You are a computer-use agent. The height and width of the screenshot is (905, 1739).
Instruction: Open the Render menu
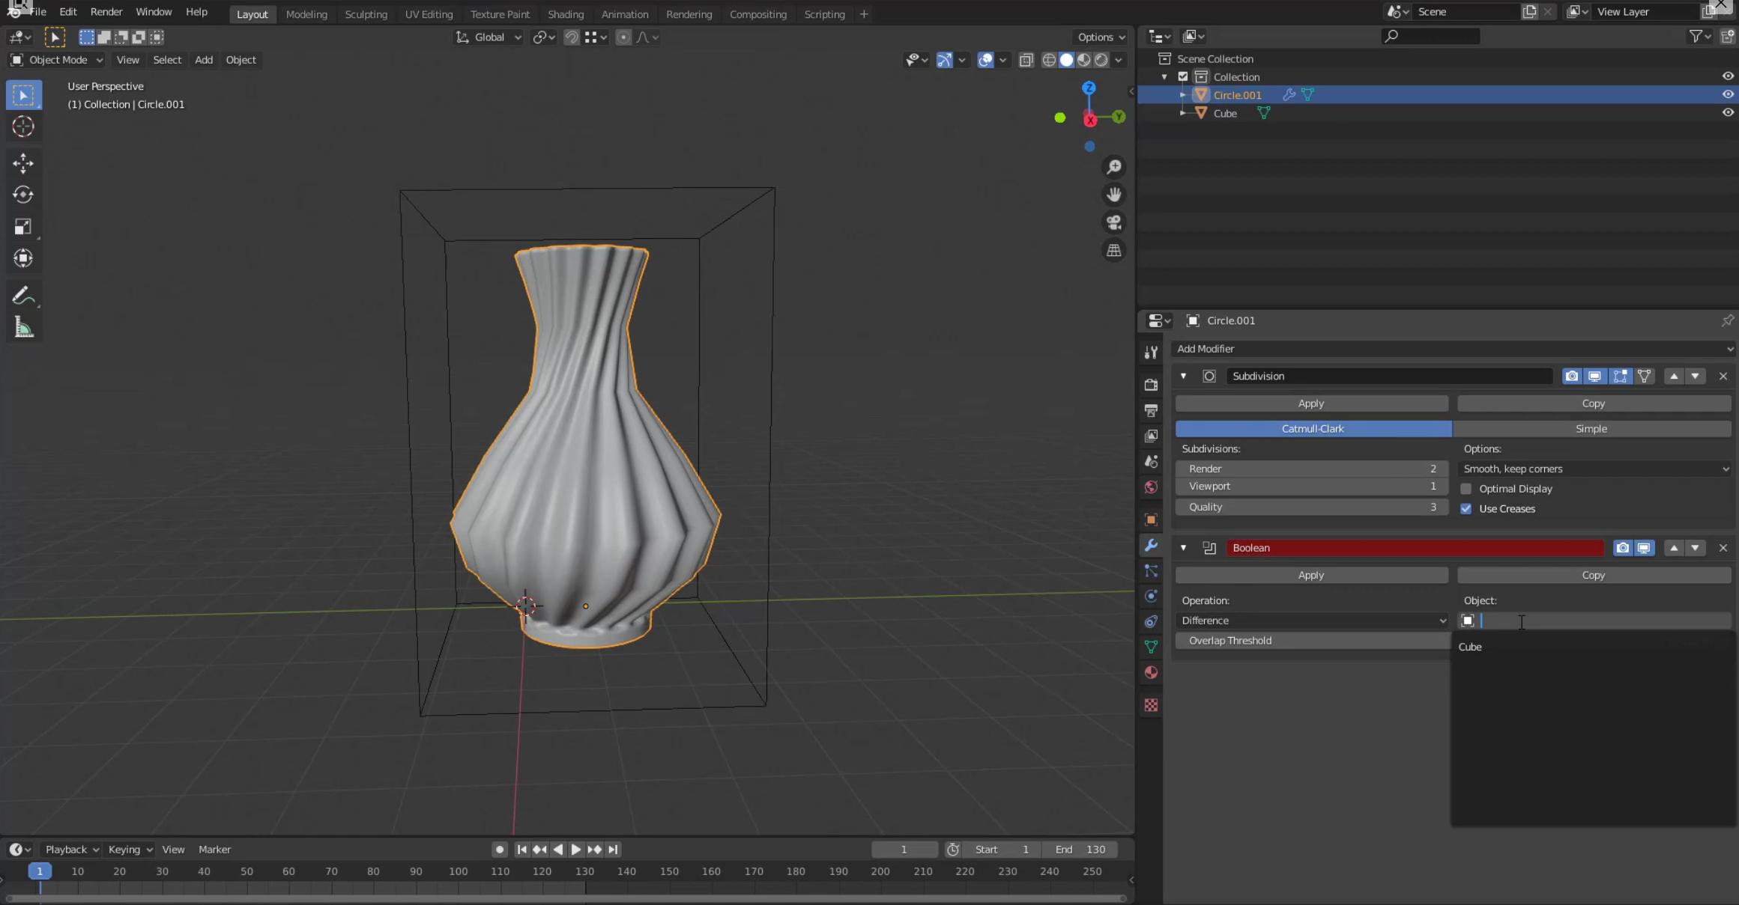pyautogui.click(x=106, y=12)
